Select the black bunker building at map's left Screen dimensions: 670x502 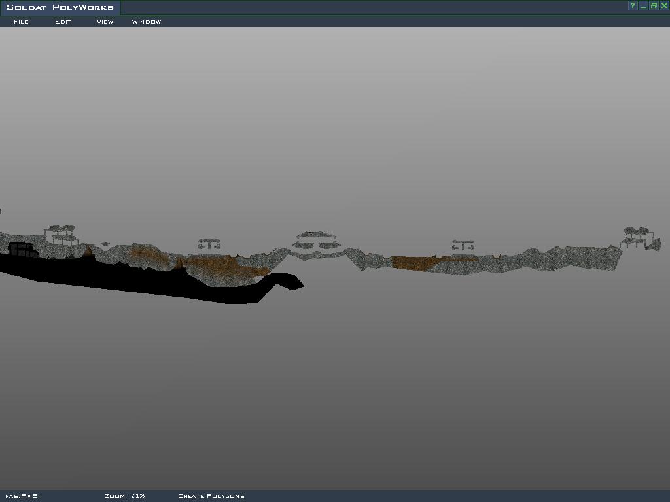coord(20,249)
